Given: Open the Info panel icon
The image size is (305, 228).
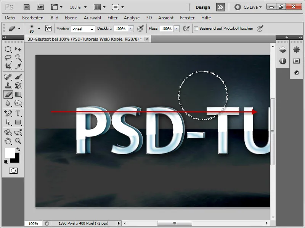Looking at the screenshot, I should (283, 61).
